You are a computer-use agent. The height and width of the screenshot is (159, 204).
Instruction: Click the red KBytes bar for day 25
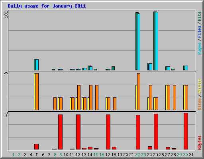(x=156, y=132)
